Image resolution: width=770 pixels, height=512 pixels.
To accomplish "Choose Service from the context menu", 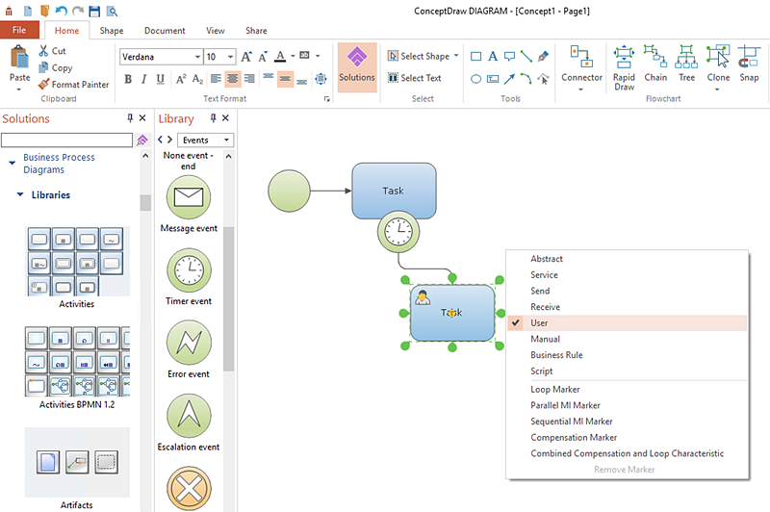I will click(x=544, y=275).
